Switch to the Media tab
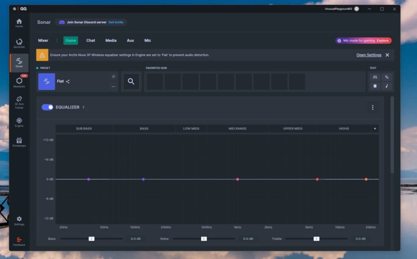 click(111, 40)
